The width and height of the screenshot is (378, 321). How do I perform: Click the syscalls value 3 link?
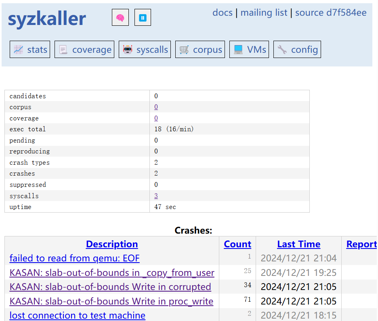tap(156, 196)
